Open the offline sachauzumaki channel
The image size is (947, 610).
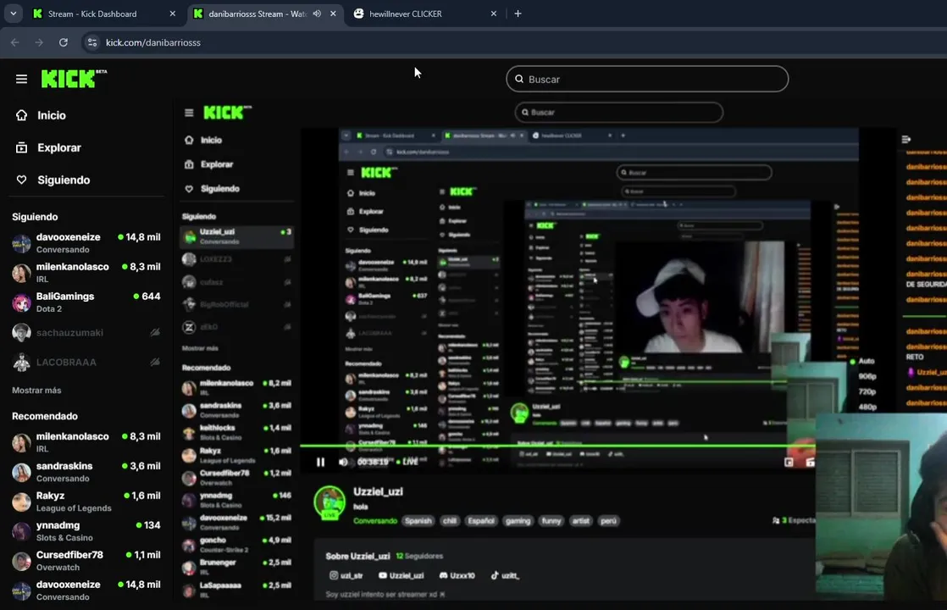[x=86, y=332]
